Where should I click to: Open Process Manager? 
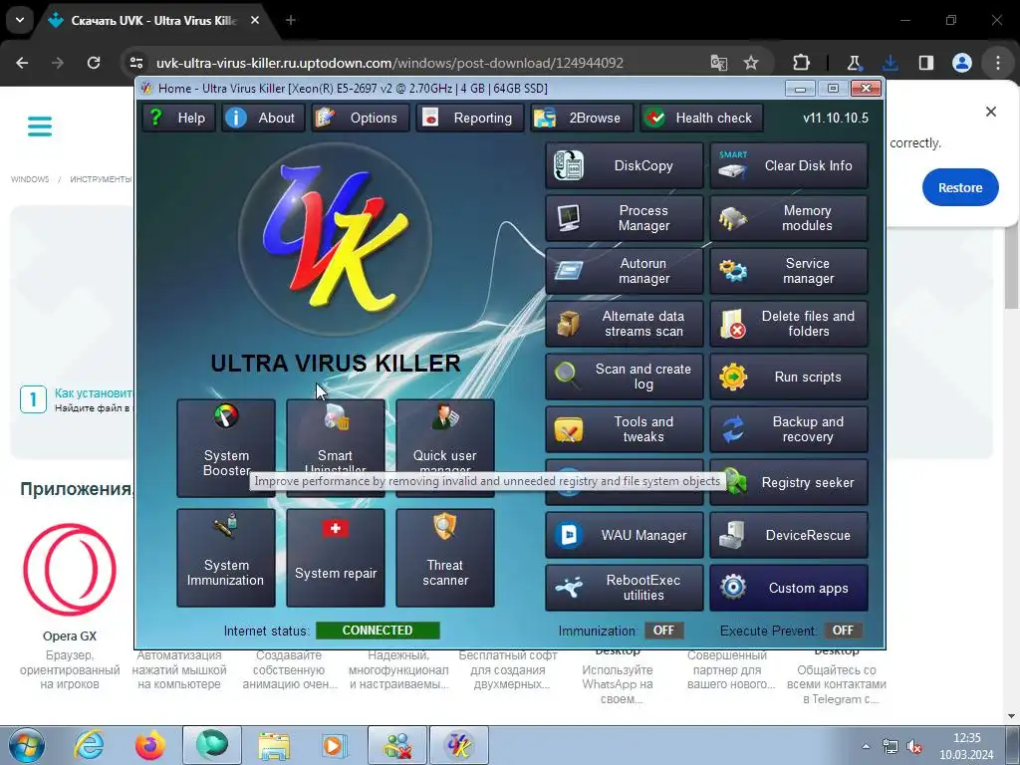click(x=625, y=218)
